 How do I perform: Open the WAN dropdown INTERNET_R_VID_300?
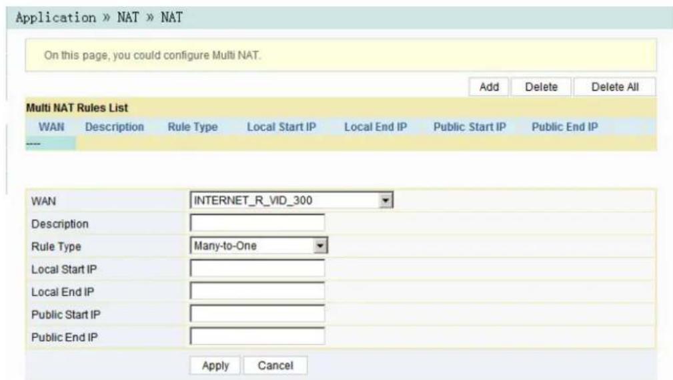tap(291, 200)
